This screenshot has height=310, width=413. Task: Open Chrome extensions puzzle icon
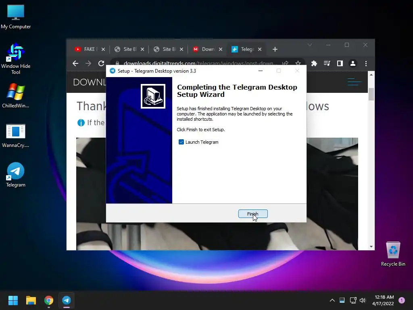314,63
